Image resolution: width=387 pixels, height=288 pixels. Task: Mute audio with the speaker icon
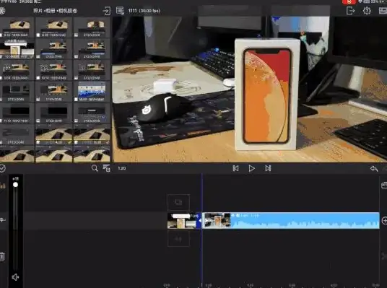15,277
